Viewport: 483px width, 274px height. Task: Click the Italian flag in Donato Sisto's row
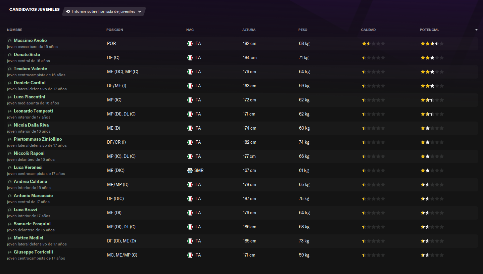coord(190,57)
